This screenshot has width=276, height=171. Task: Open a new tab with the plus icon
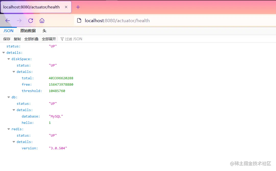pyautogui.click(x=78, y=7)
